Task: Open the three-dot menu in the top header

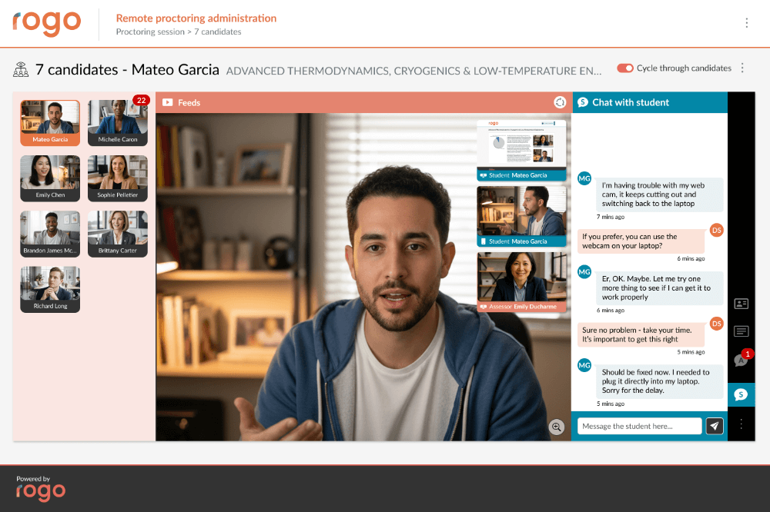Action: point(747,22)
